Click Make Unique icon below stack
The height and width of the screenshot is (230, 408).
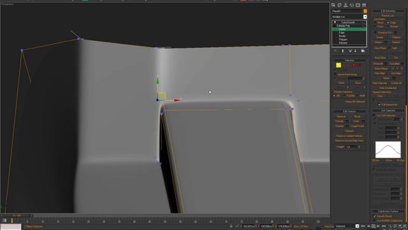click(x=350, y=50)
